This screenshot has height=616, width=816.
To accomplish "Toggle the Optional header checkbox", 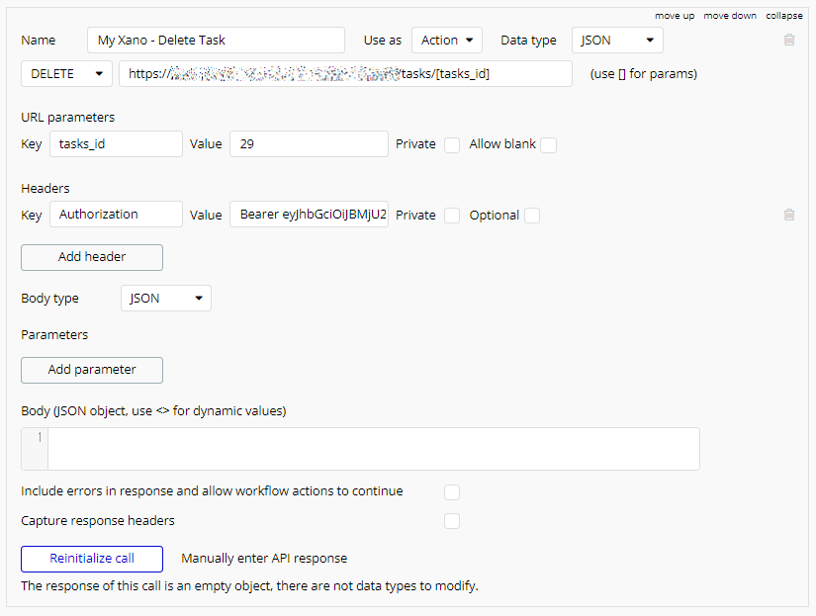I will (x=532, y=216).
